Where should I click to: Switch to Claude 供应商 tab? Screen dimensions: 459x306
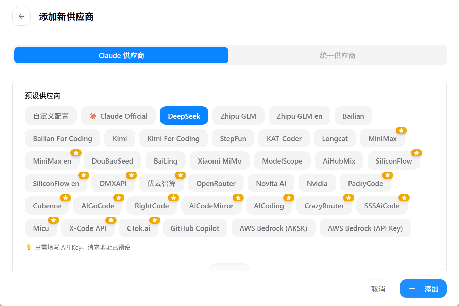point(121,55)
